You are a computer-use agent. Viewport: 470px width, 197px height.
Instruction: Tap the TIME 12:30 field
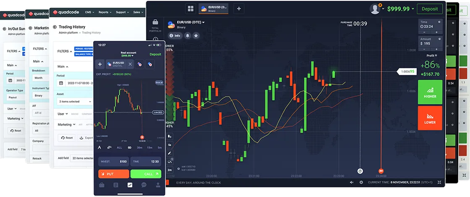pyautogui.click(x=146, y=162)
